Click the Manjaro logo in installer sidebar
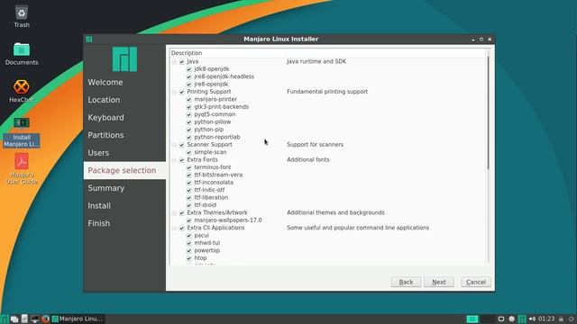This screenshot has height=324, width=577. pyautogui.click(x=124, y=58)
